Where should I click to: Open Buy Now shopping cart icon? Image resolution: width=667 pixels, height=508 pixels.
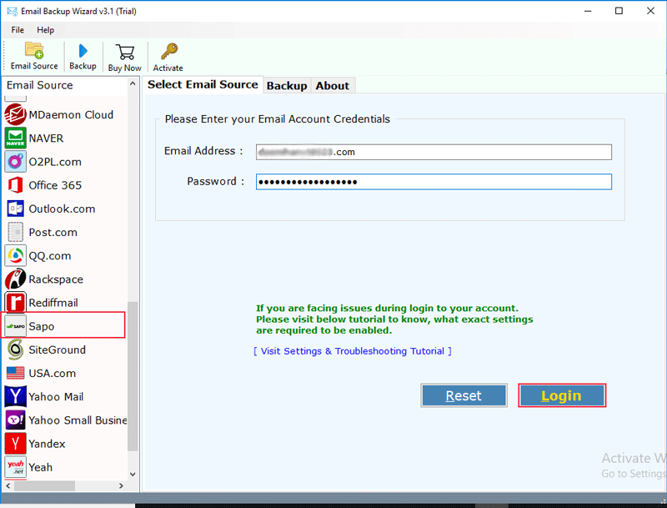pos(124,52)
